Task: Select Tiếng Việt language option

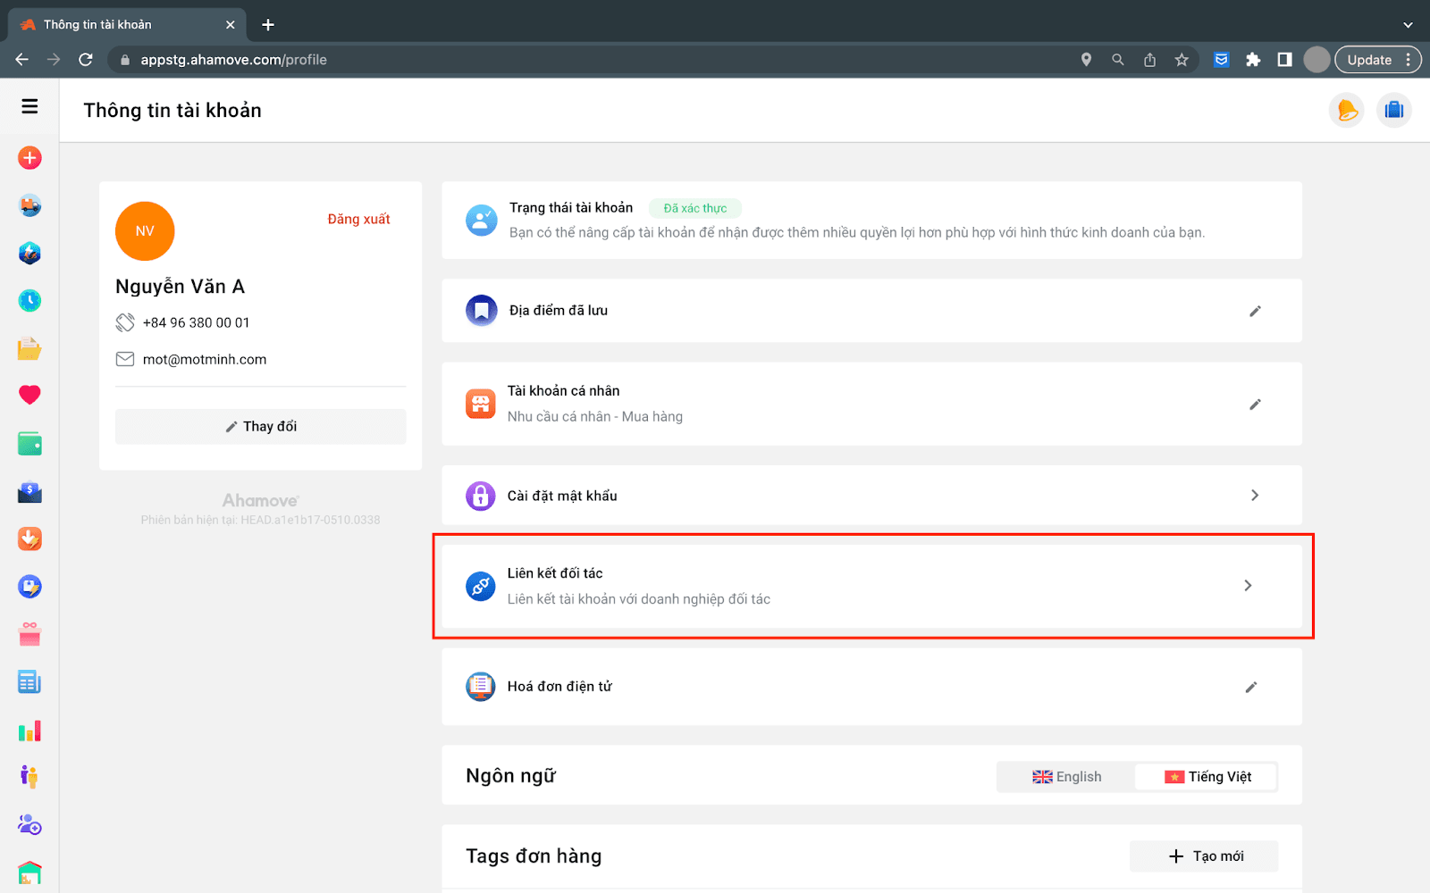Action: click(1207, 777)
